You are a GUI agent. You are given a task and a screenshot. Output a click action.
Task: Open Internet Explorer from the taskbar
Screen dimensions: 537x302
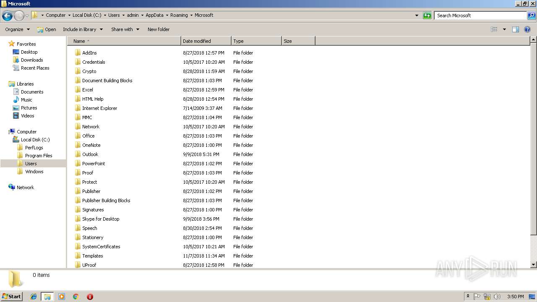coord(34,297)
